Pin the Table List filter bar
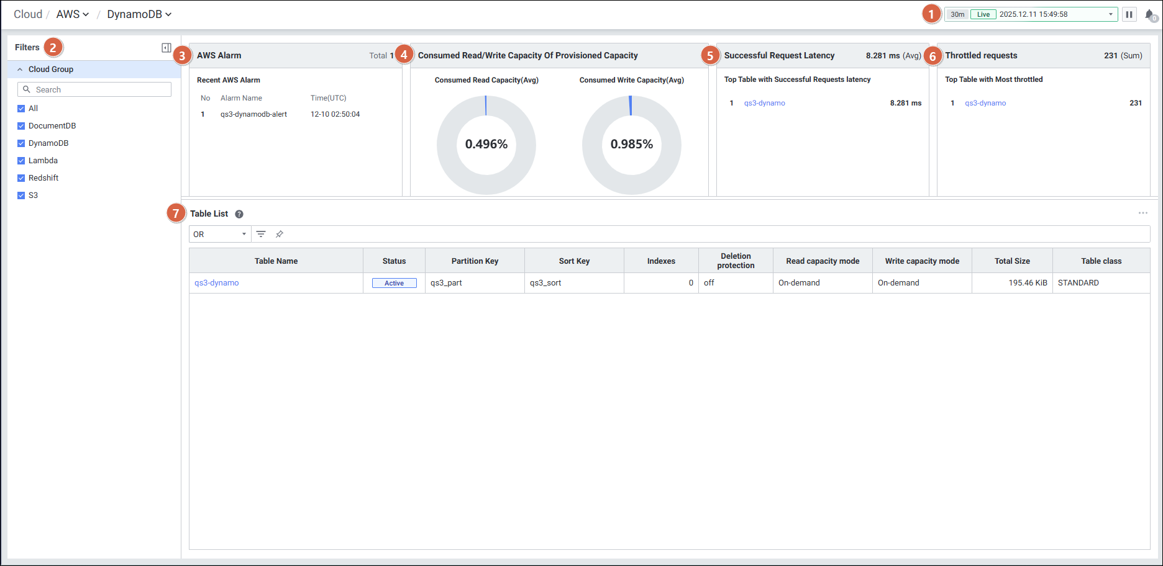Screen dimensions: 1163x566 tap(280, 234)
